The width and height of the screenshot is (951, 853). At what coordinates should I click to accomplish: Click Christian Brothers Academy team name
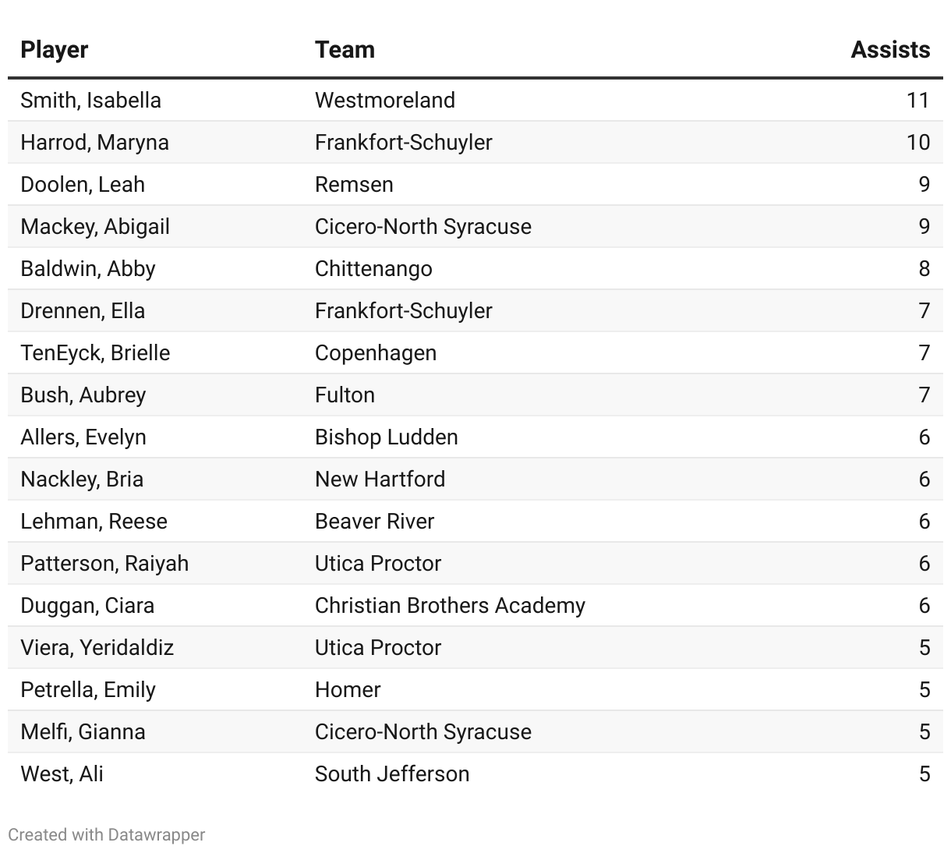pyautogui.click(x=450, y=606)
